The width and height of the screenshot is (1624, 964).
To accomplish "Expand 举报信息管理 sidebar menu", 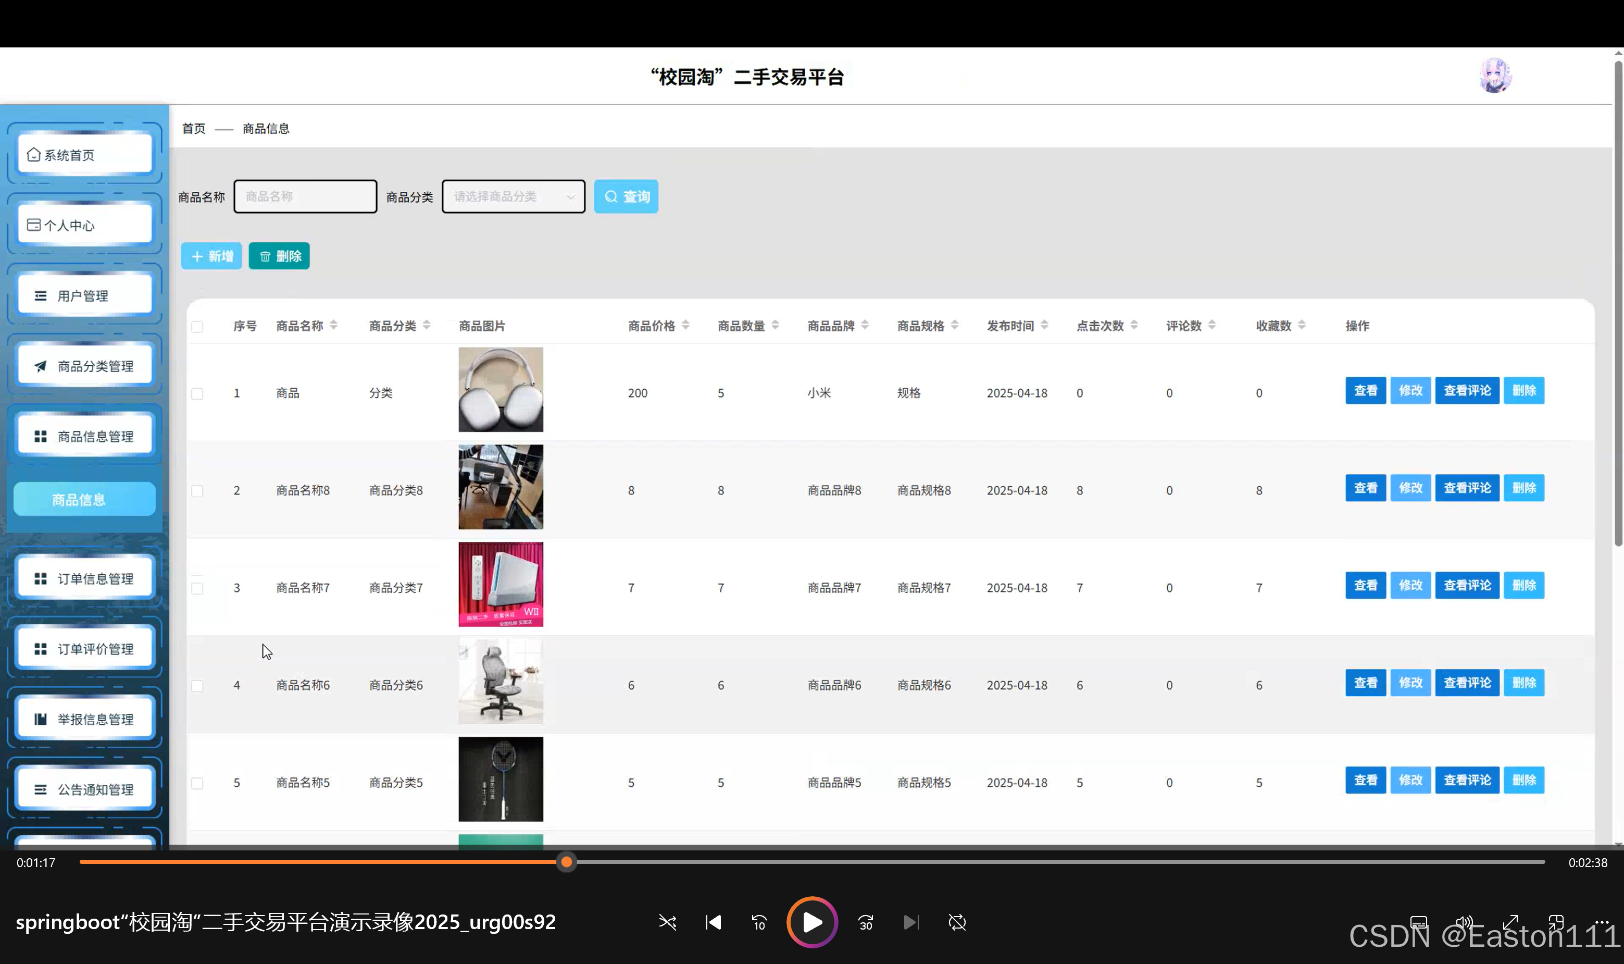I will point(84,719).
